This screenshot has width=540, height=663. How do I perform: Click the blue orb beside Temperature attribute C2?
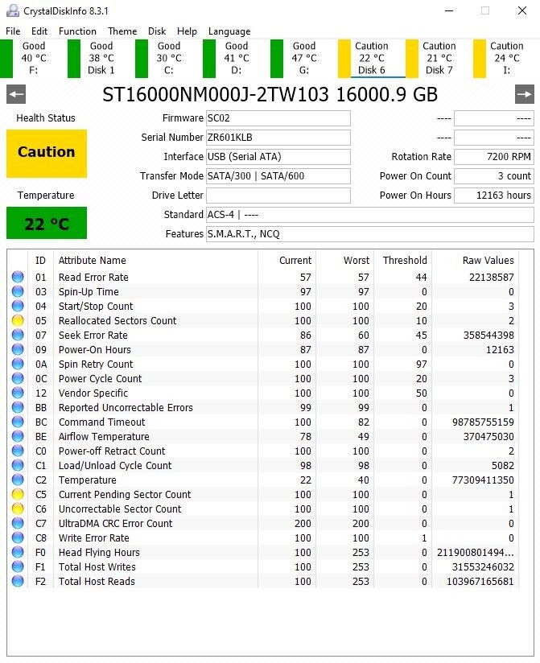(x=18, y=480)
